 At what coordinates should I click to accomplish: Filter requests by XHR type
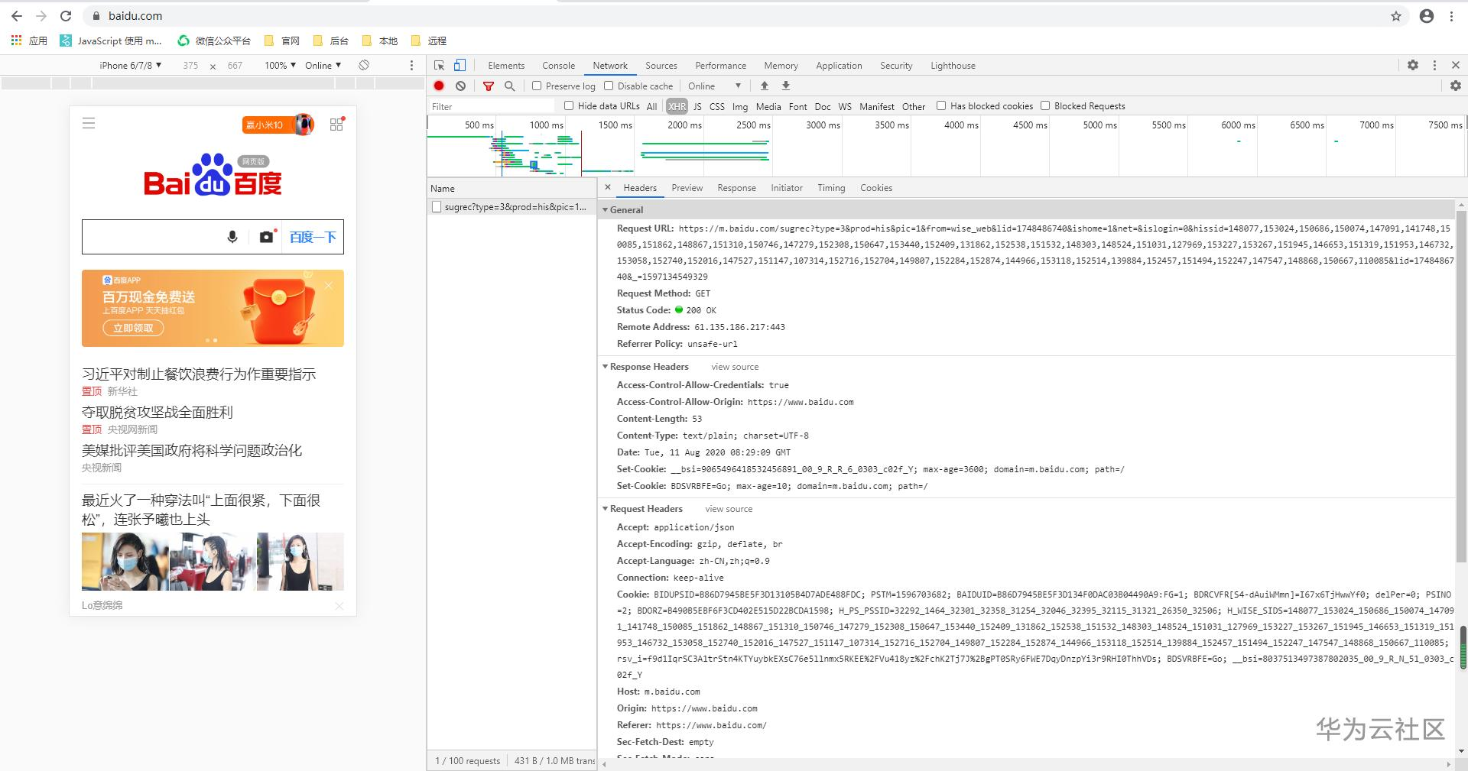click(x=677, y=107)
